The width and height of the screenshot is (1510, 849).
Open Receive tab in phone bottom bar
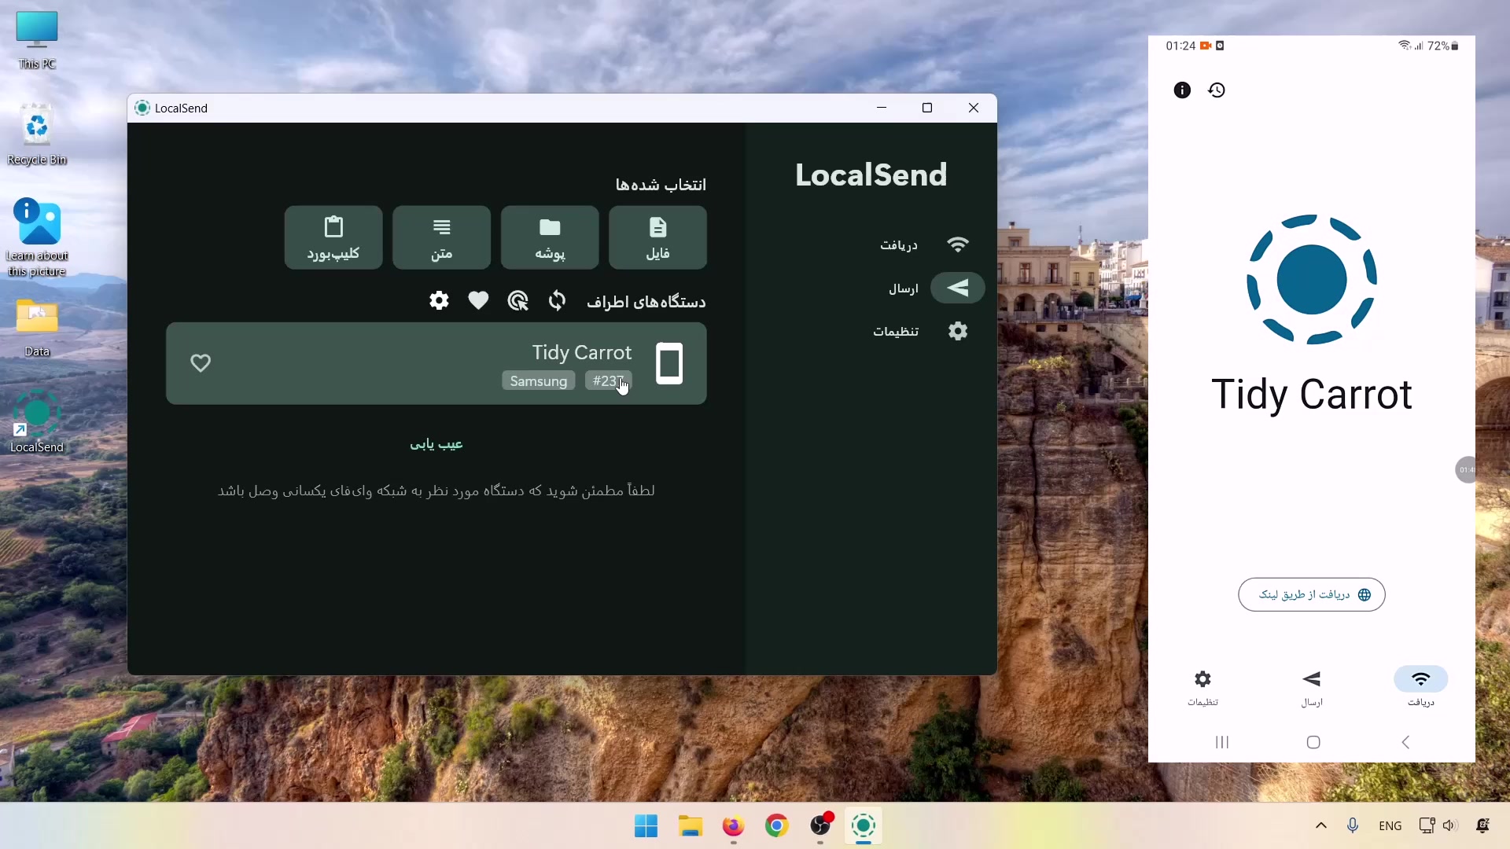point(1420,687)
